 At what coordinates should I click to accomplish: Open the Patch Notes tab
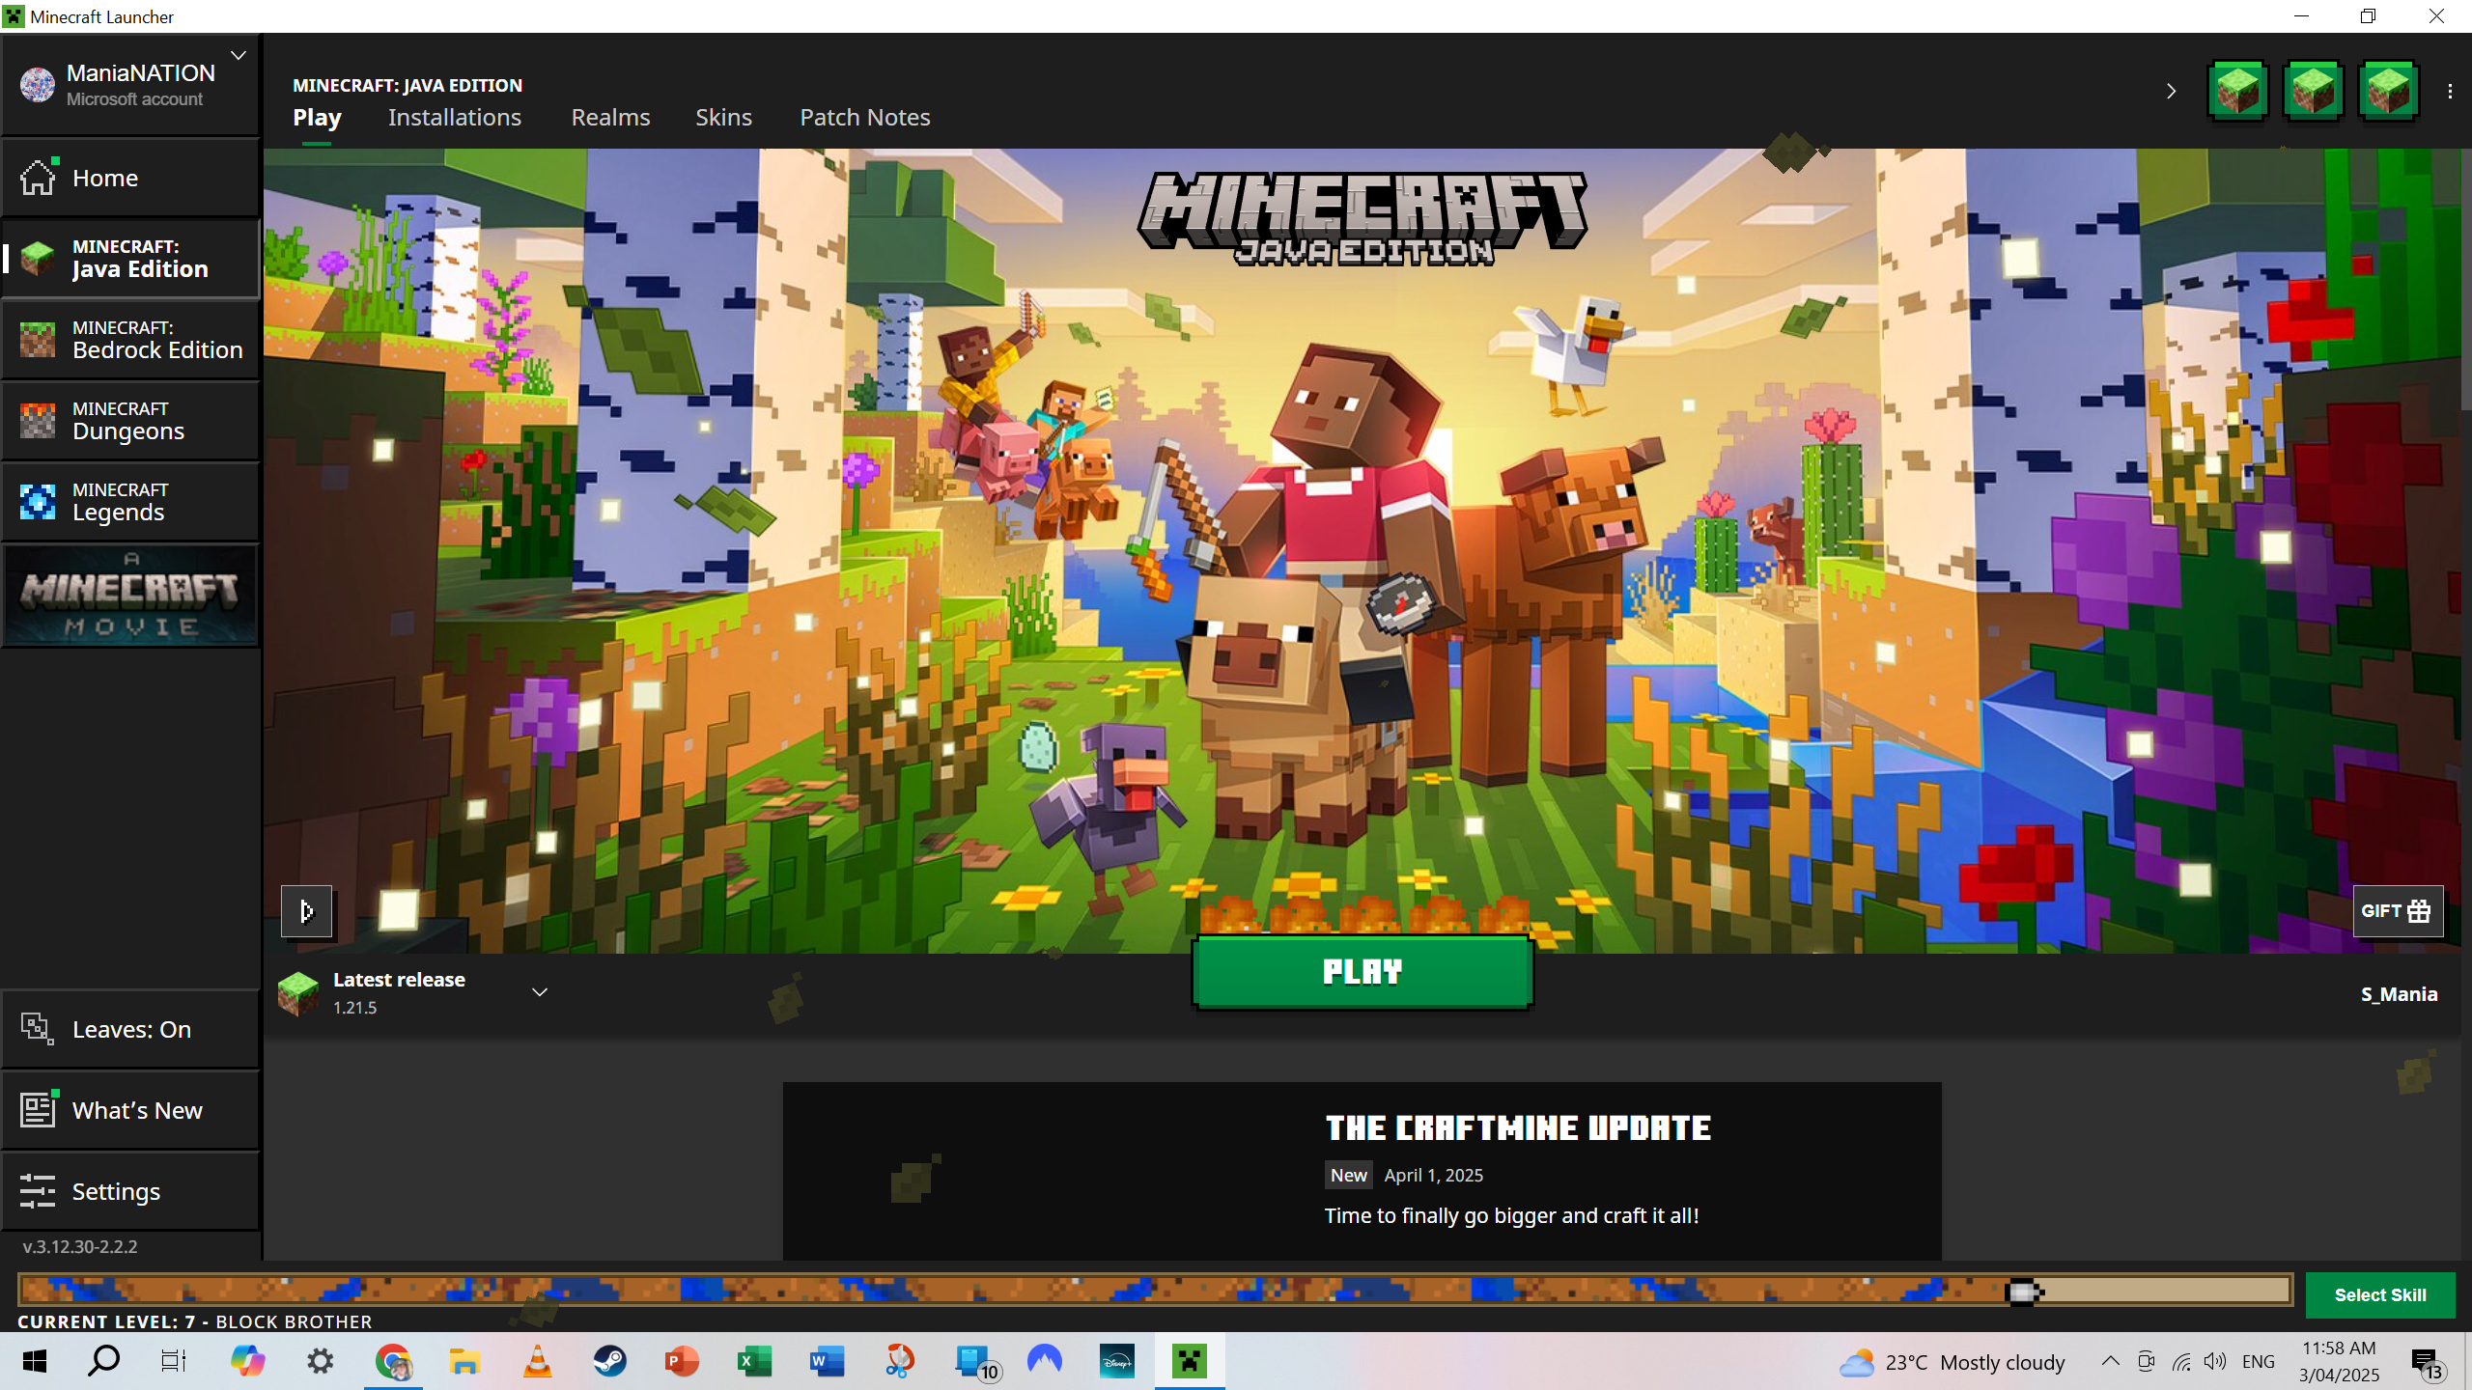(x=864, y=118)
